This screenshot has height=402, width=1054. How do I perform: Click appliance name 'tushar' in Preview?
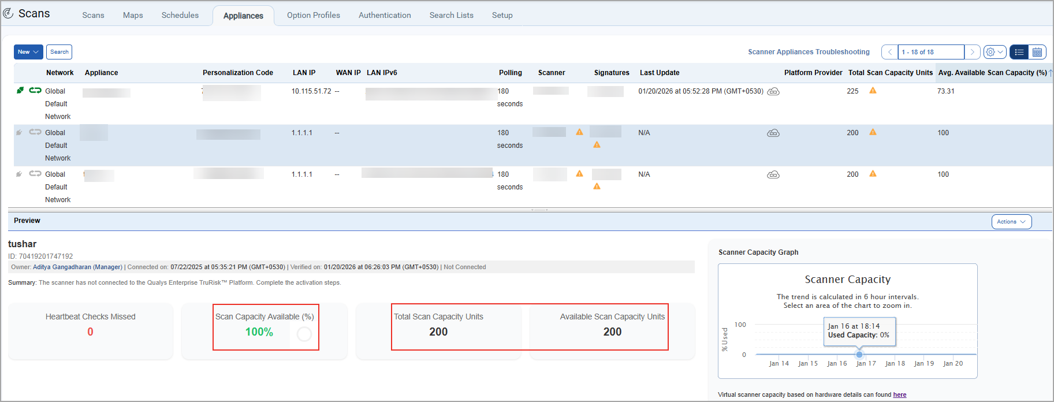point(22,244)
